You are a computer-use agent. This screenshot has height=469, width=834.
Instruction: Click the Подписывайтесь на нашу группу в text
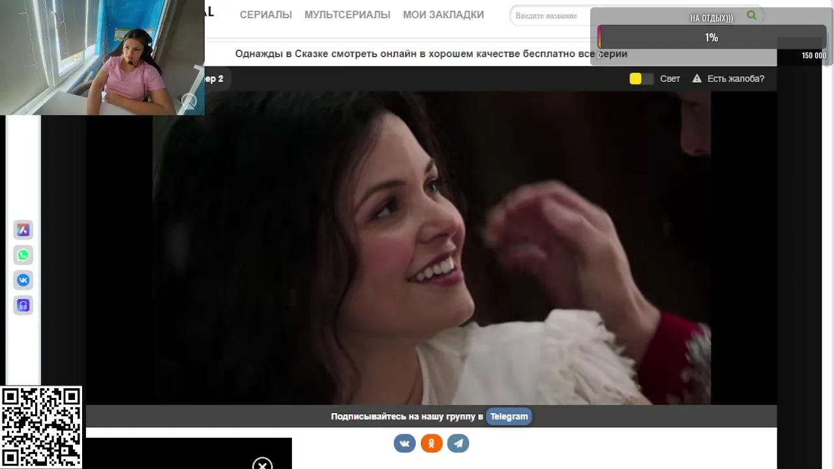[x=407, y=417]
